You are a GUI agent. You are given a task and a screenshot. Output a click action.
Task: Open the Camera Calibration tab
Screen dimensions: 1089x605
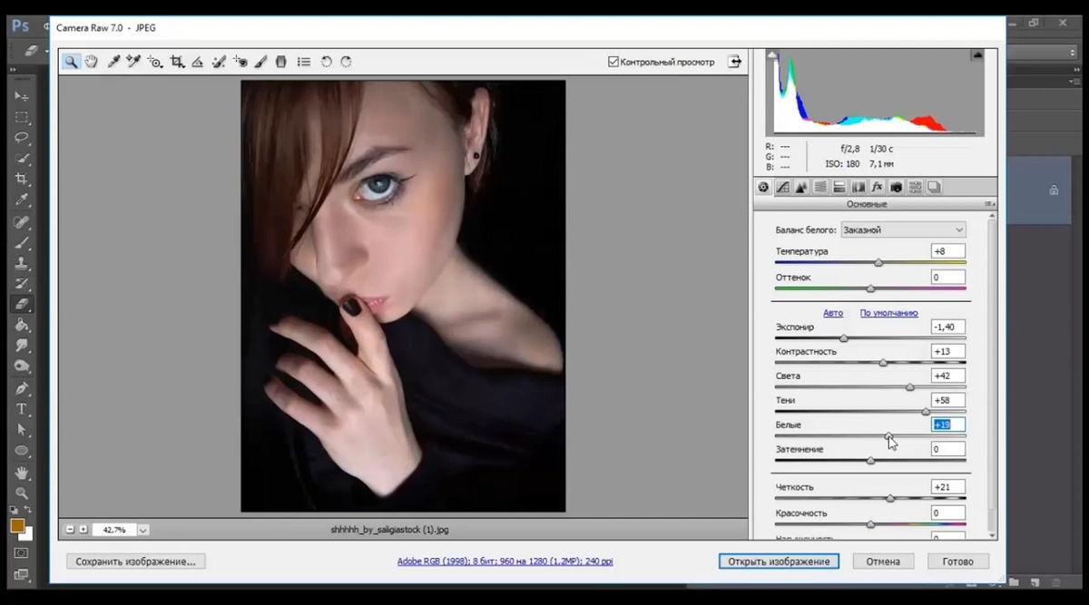click(897, 187)
